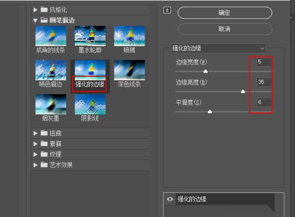Open the 强化的边缘 filter dropdown
The height and width of the screenshot is (217, 295).
point(218,48)
